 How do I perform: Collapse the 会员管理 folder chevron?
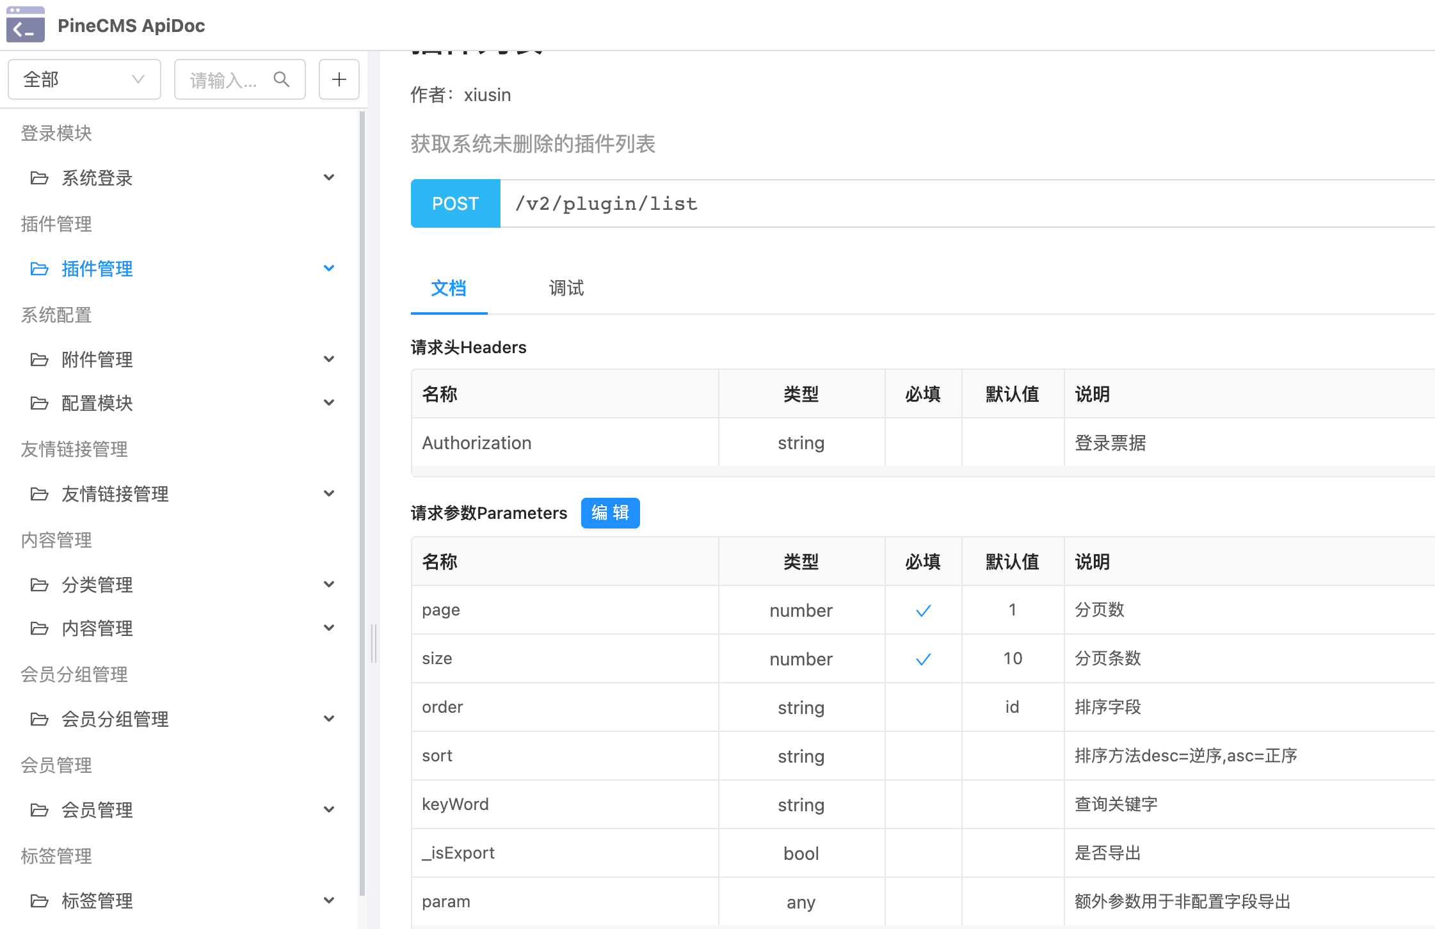(x=329, y=810)
